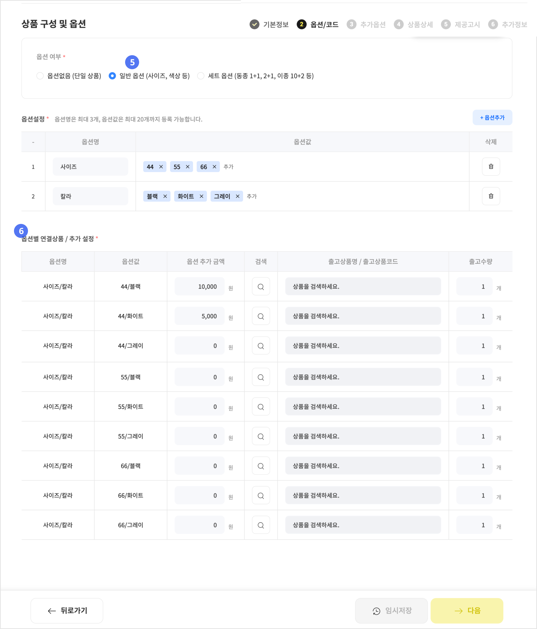
Task: Click the +옵션추가 button
Action: (492, 117)
